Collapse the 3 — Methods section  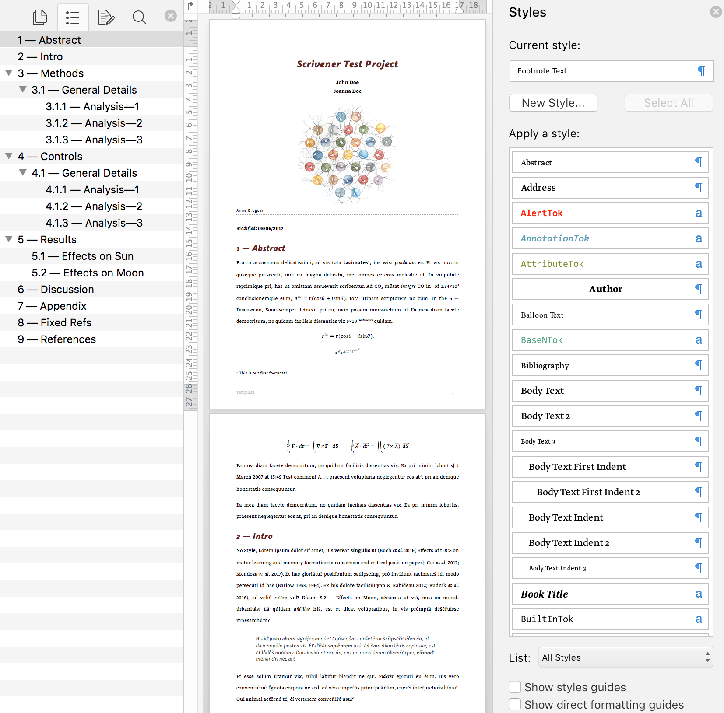[9, 73]
